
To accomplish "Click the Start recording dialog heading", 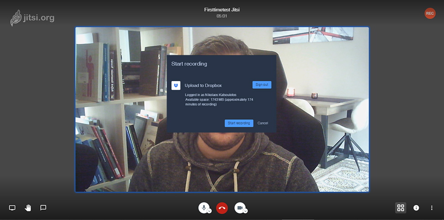I will pos(189,64).
